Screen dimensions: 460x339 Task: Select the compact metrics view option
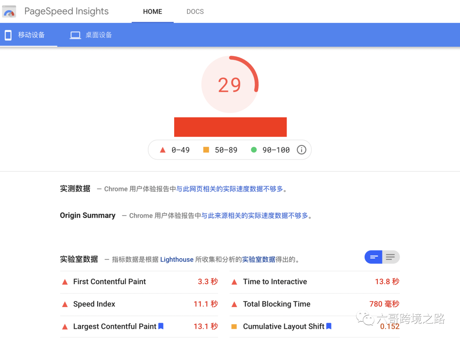click(x=374, y=257)
